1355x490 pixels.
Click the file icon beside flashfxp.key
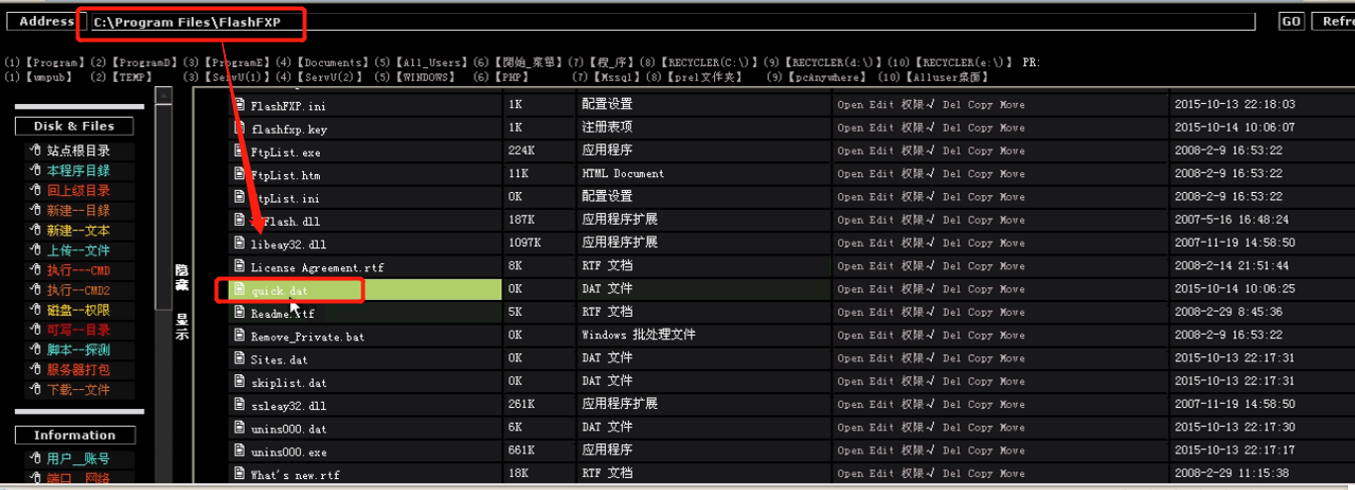coord(238,127)
